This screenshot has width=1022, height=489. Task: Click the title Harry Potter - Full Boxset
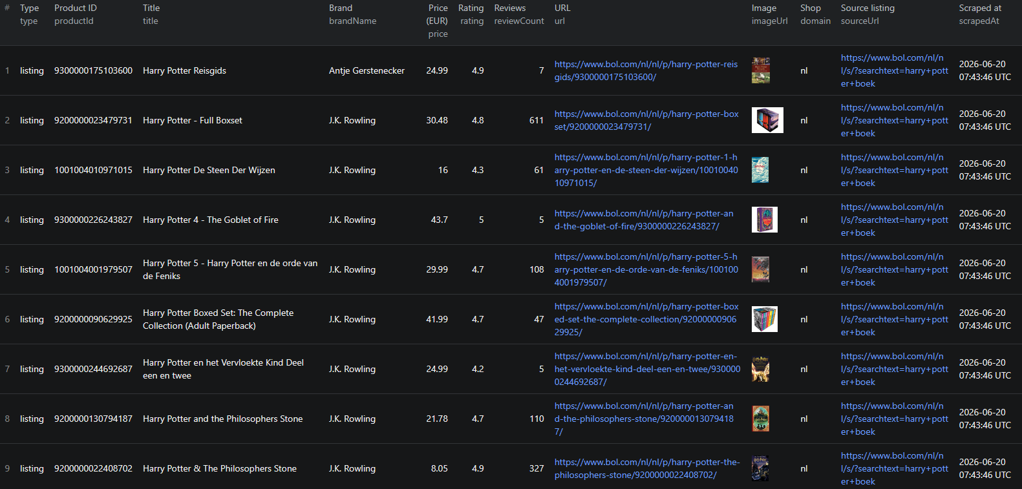pos(193,120)
